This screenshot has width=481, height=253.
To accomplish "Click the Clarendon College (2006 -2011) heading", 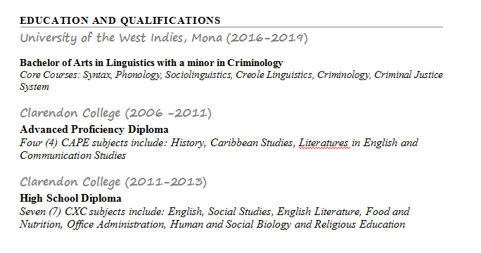I will [115, 113].
